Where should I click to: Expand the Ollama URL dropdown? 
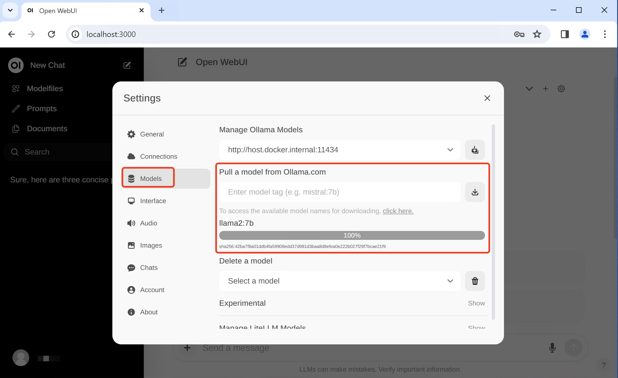coord(450,150)
